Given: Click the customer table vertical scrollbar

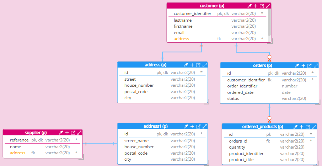Looking at the screenshot, I should (269, 23).
